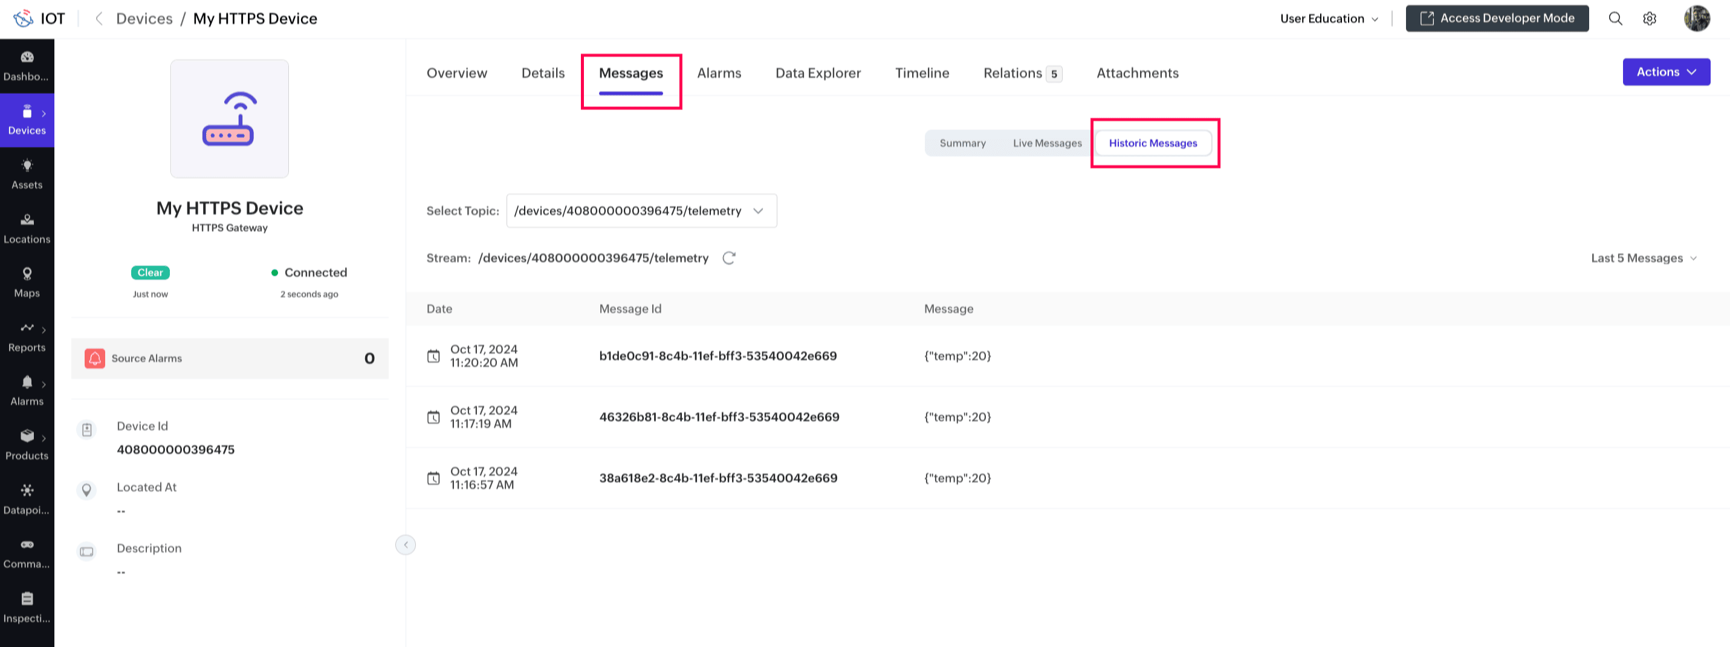
Task: Open Maps in the sidebar
Action: (27, 283)
